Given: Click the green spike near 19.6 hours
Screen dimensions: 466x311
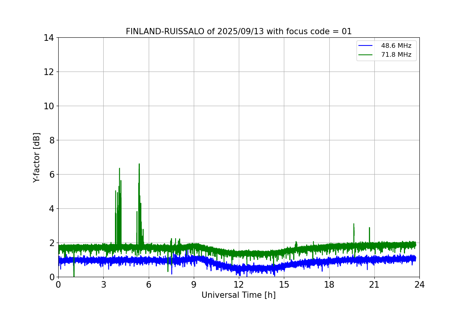Looking at the screenshot, I should (354, 233).
